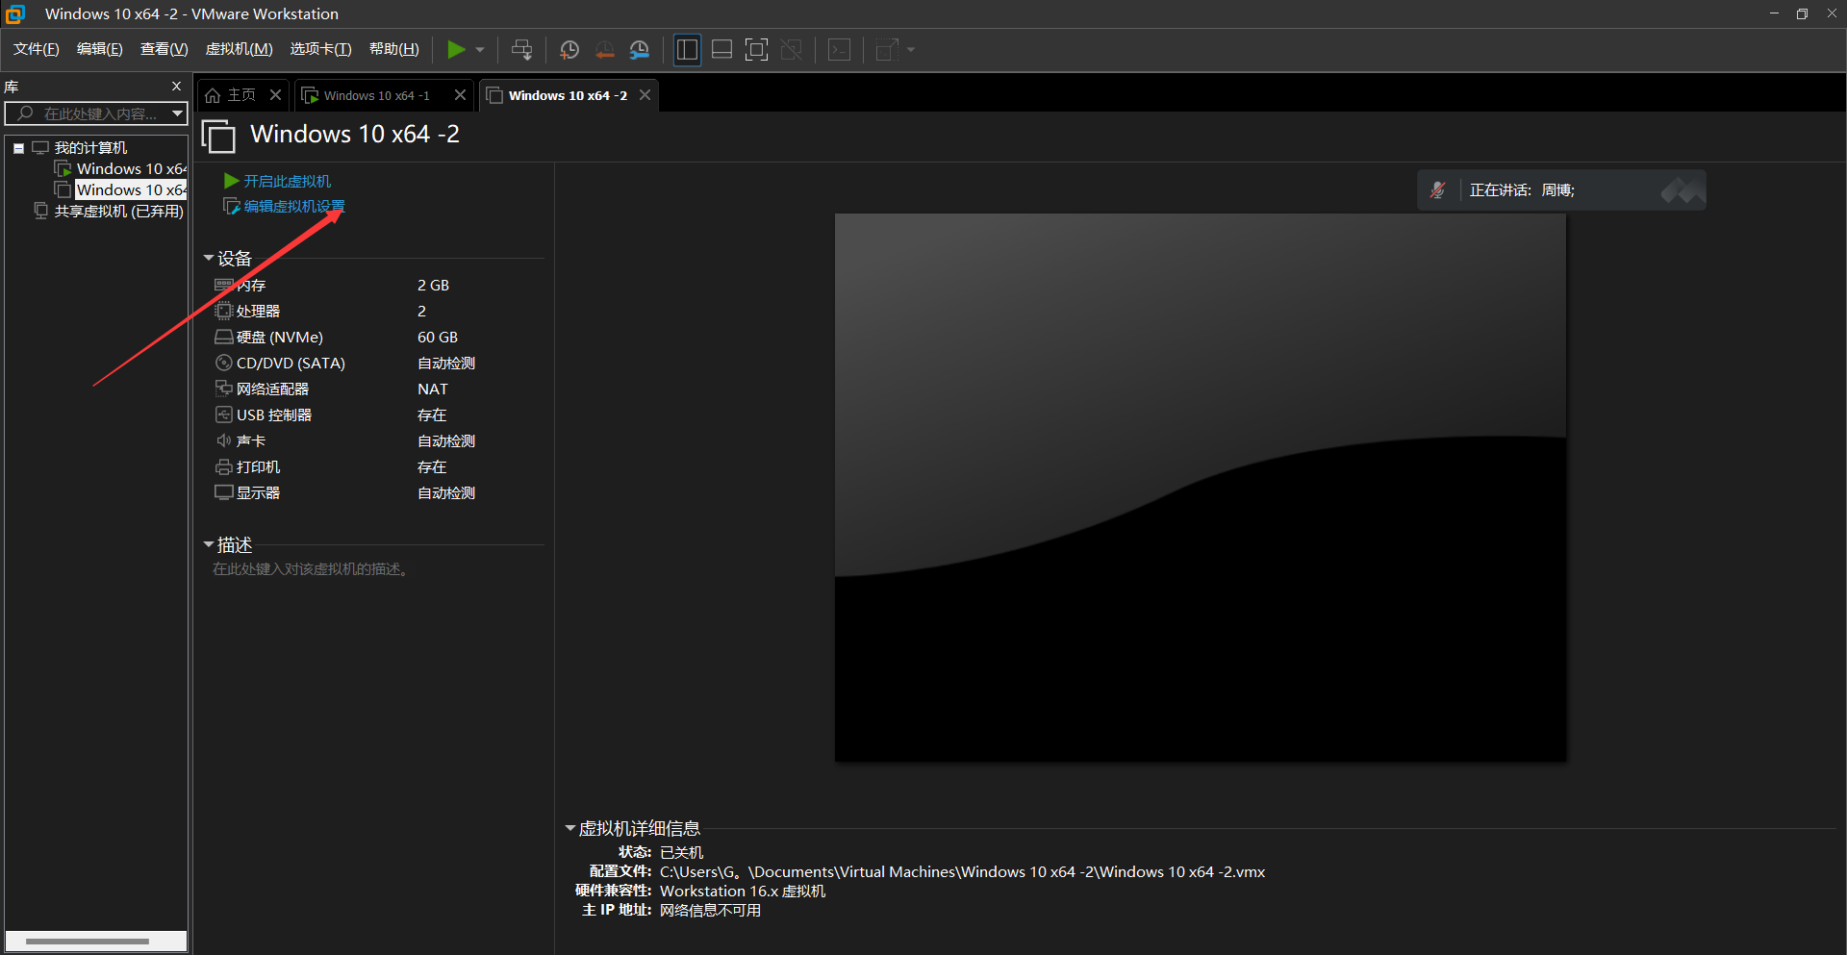Open the 帮助(H) menu
The image size is (1847, 955).
click(x=394, y=49)
